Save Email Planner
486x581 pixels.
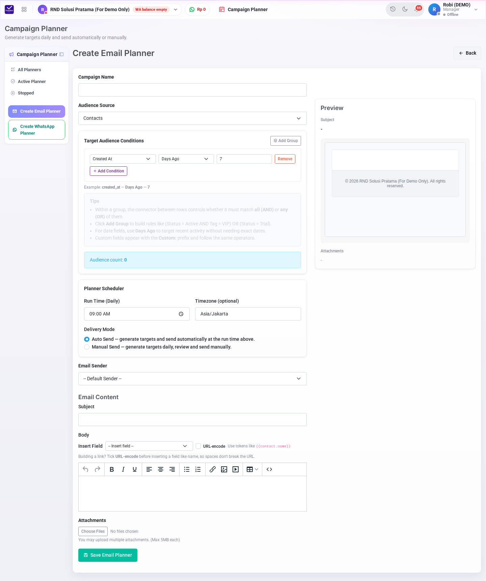pos(108,555)
